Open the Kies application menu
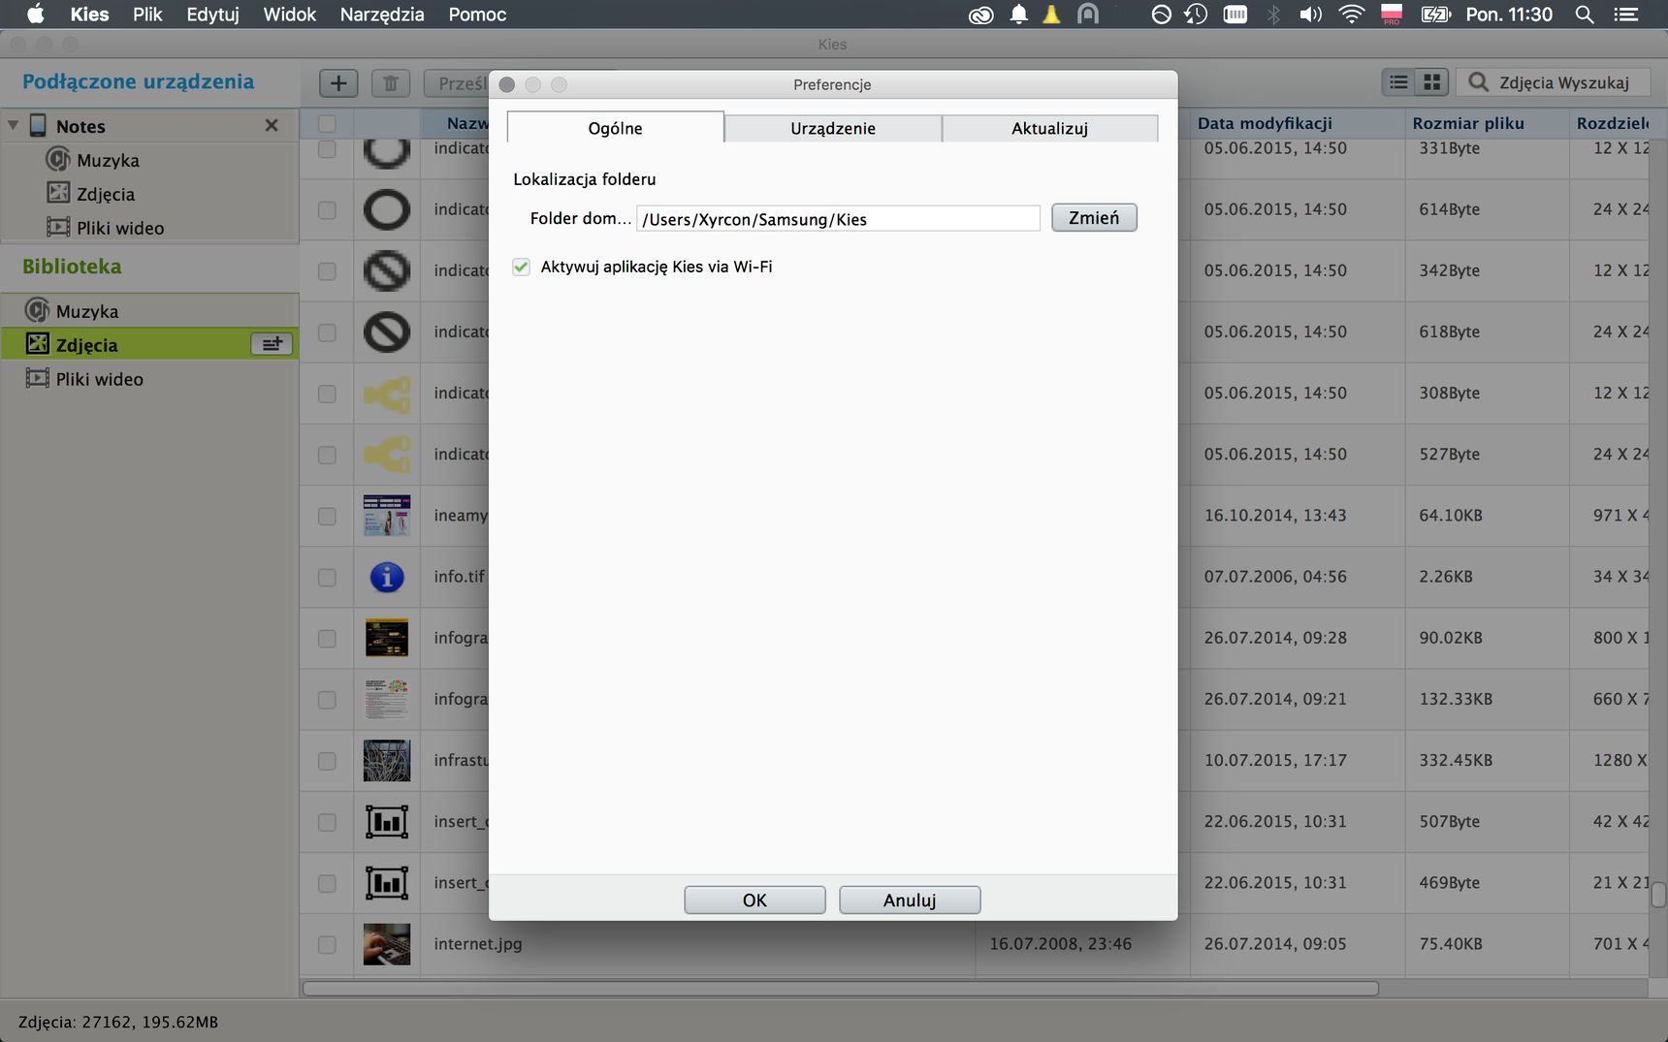 pyautogui.click(x=89, y=14)
